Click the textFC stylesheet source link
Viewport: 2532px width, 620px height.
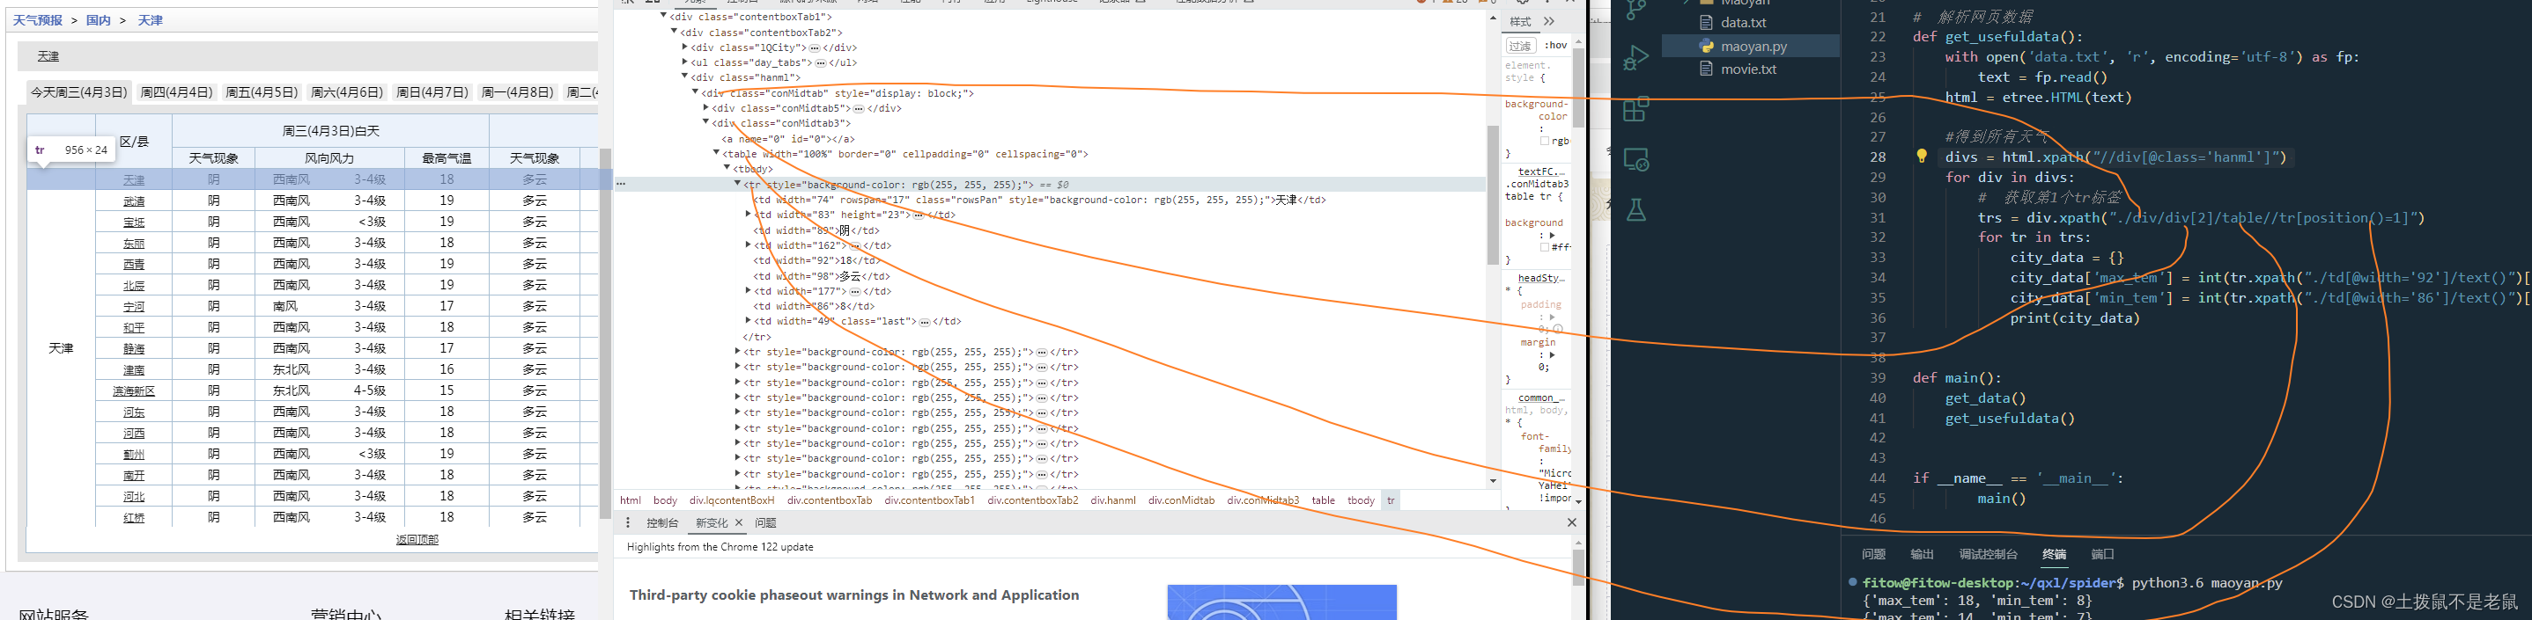click(x=1540, y=171)
